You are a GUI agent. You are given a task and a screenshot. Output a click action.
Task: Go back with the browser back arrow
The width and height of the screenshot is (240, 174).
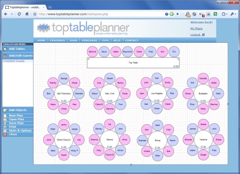click(x=6, y=14)
